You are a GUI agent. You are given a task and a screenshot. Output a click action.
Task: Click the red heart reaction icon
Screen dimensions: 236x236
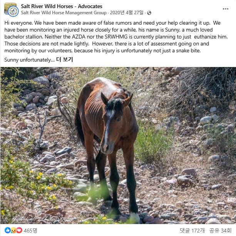coord(19,230)
